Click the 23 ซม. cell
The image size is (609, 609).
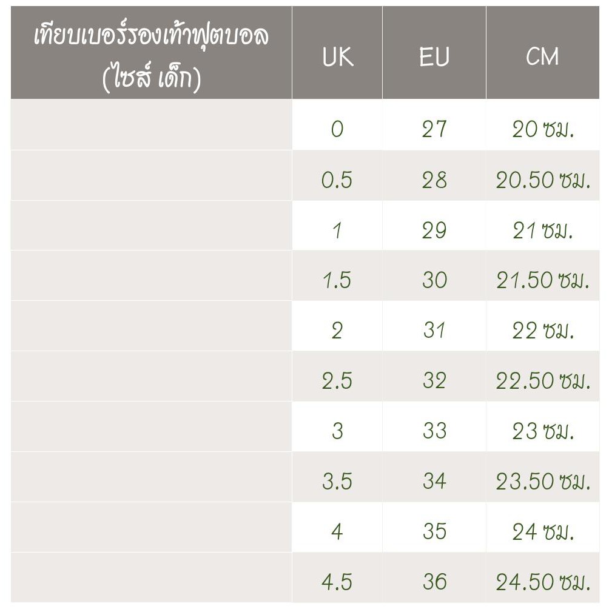[x=542, y=431]
